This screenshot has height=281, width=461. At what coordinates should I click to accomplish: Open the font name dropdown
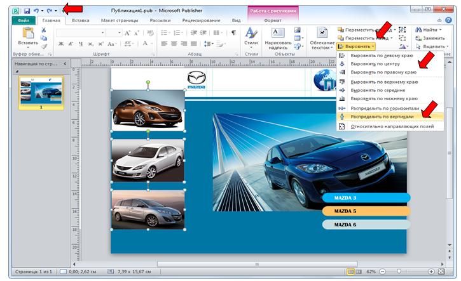[102, 33]
